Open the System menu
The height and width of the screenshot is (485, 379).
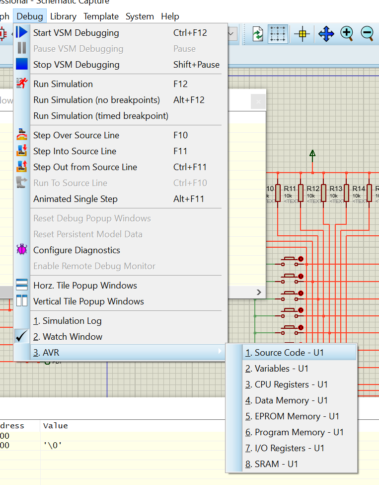tap(140, 16)
